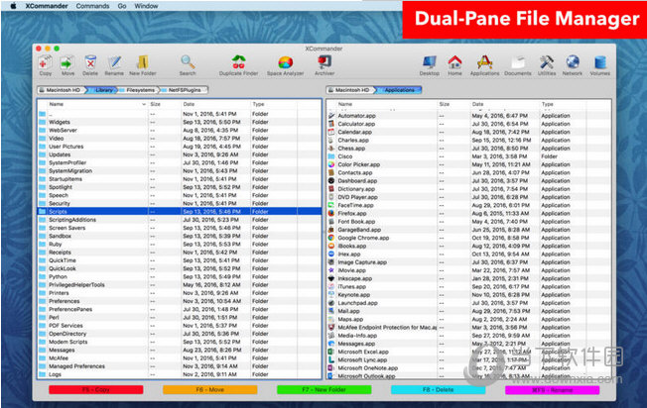Open the Network location icon
Screen dimensions: 647x408
point(573,65)
